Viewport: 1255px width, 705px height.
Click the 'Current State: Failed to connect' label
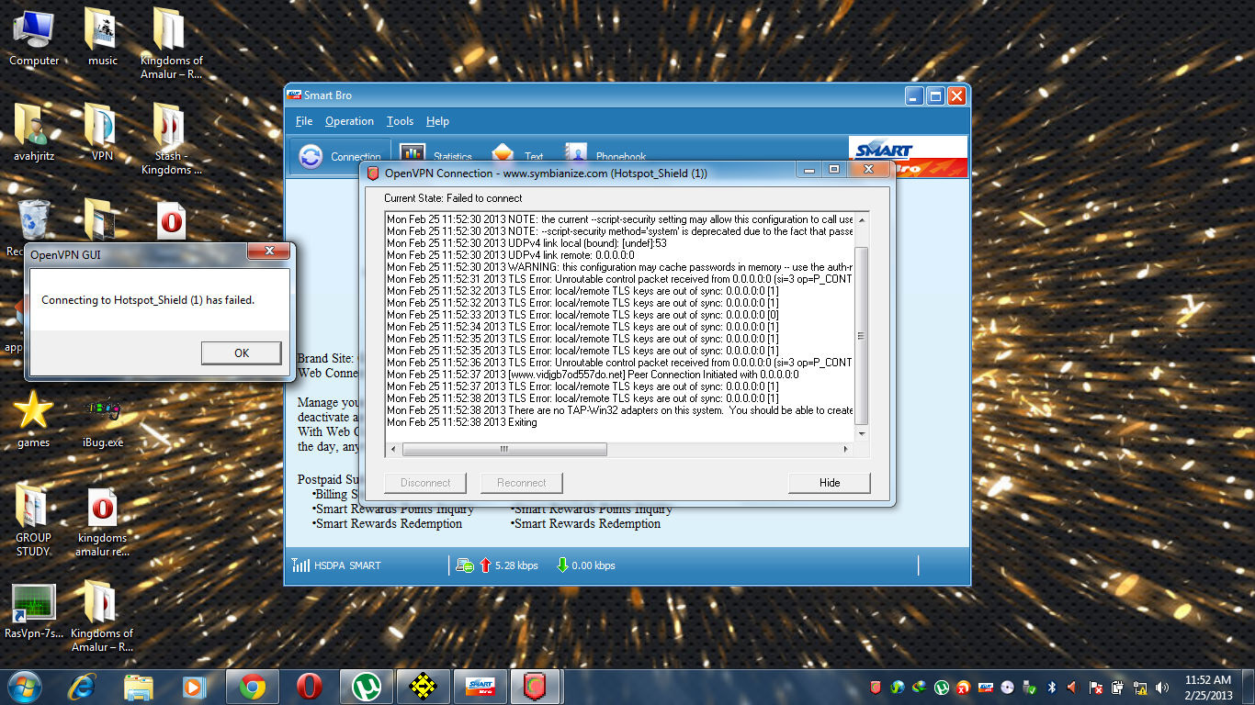(x=453, y=198)
